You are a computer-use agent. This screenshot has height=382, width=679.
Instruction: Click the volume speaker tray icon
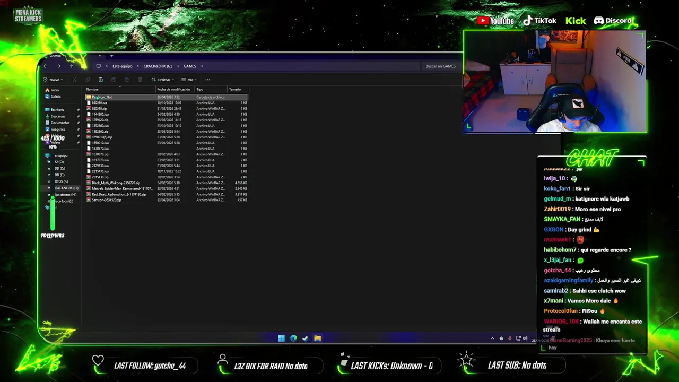pyautogui.click(x=525, y=338)
